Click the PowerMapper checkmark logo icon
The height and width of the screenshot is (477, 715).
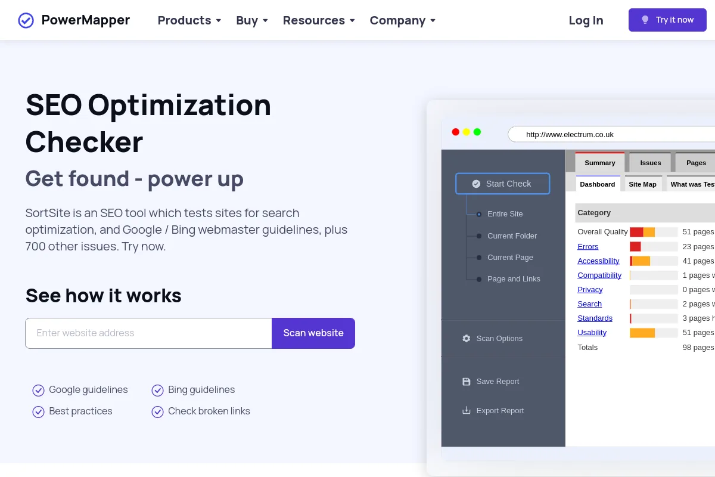coord(26,20)
